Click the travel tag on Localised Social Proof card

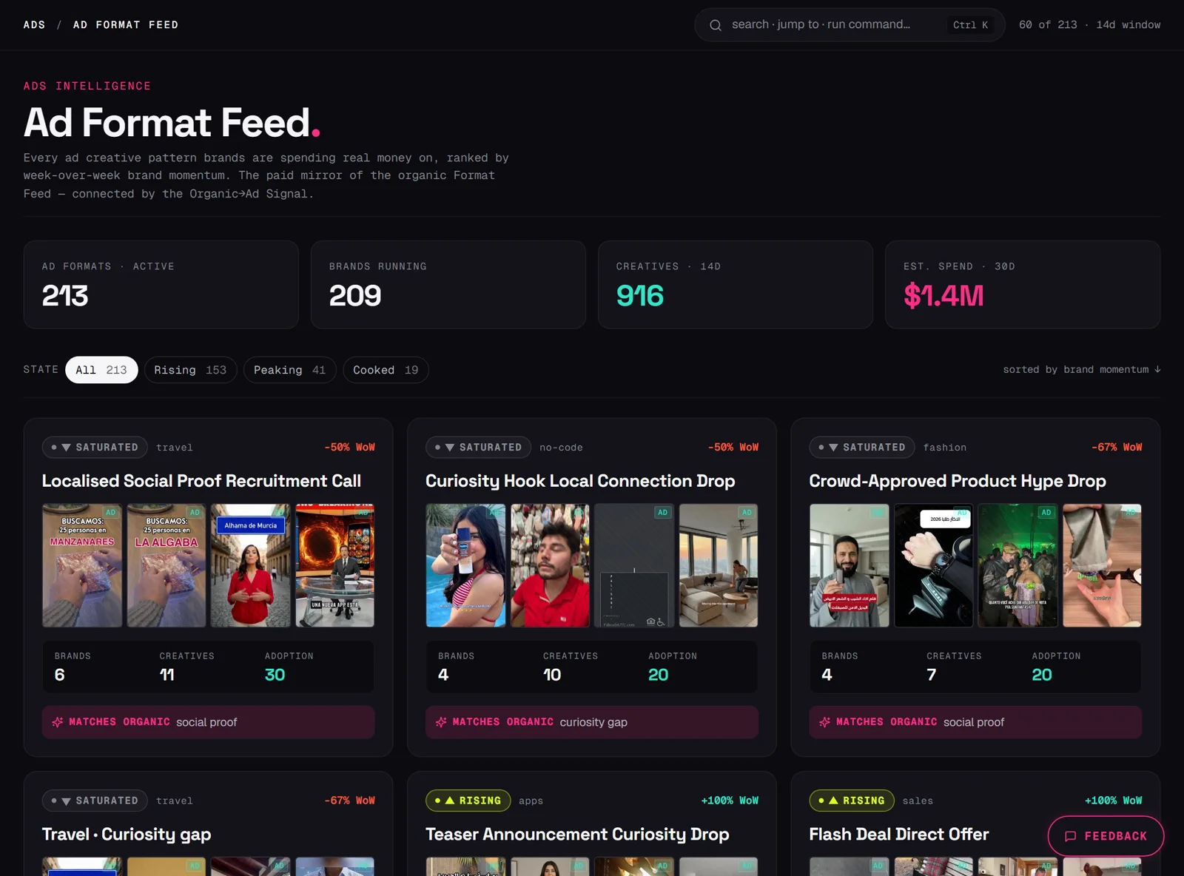click(174, 448)
